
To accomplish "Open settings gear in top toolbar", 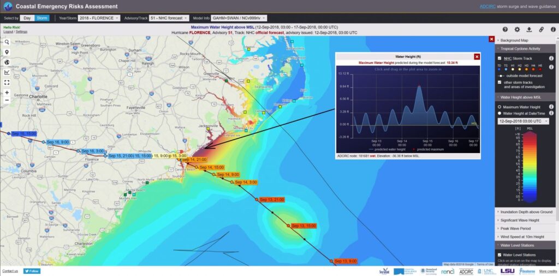I will 517,29.
